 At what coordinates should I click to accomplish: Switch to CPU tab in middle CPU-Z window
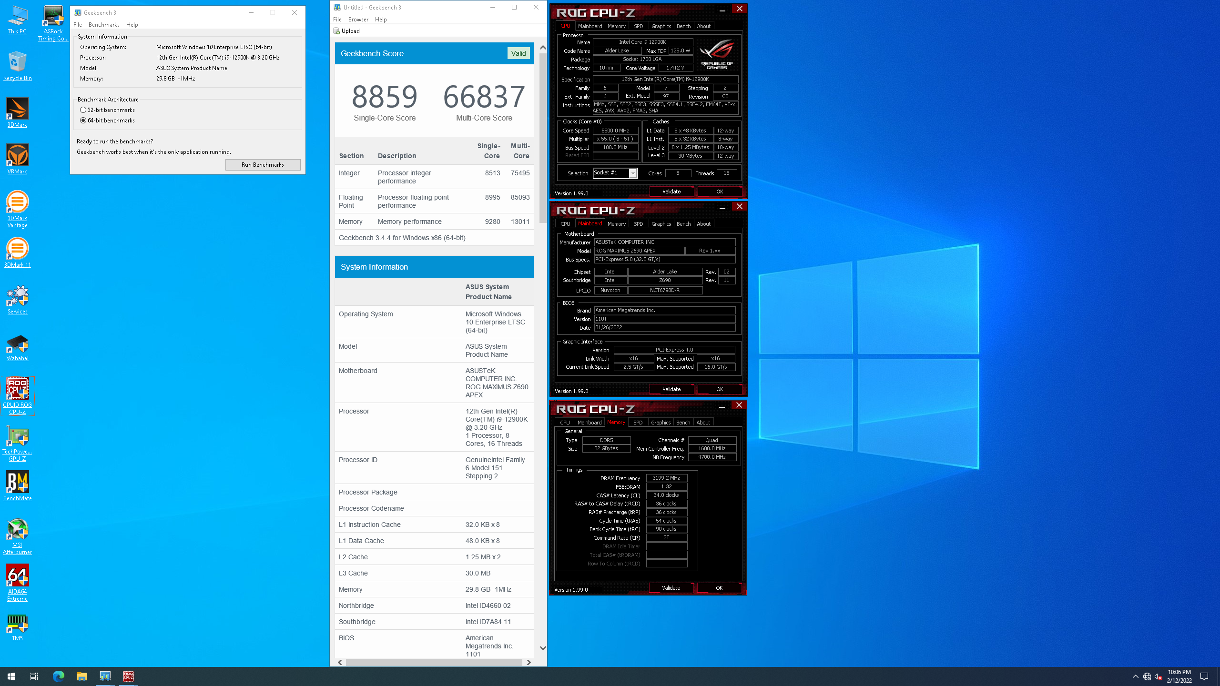(x=565, y=224)
